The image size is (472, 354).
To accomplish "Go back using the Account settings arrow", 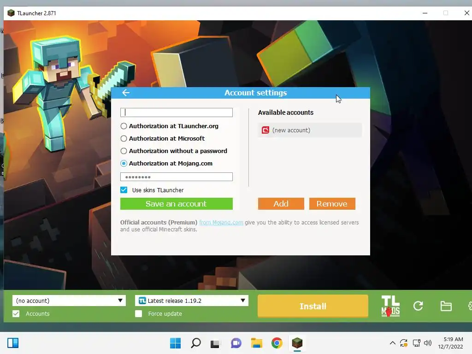I will coord(126,93).
